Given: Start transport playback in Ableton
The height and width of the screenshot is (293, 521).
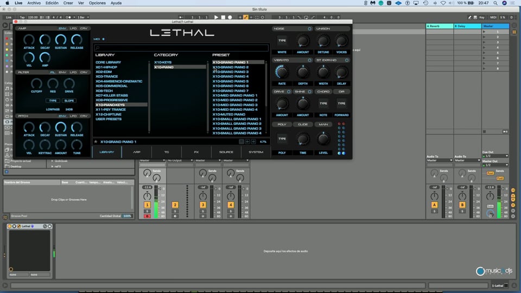Looking at the screenshot, I should (x=216, y=17).
